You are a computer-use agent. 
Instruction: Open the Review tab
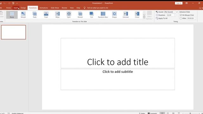pos(64,8)
